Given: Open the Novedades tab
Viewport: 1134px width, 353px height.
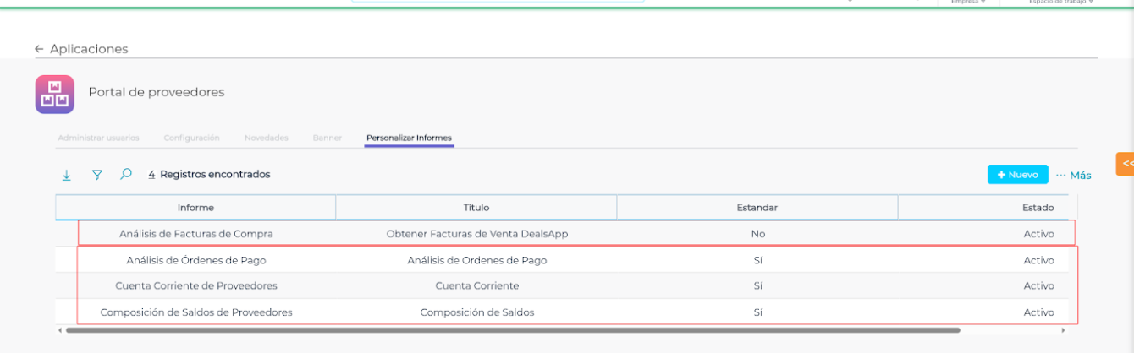Looking at the screenshot, I should pos(267,138).
